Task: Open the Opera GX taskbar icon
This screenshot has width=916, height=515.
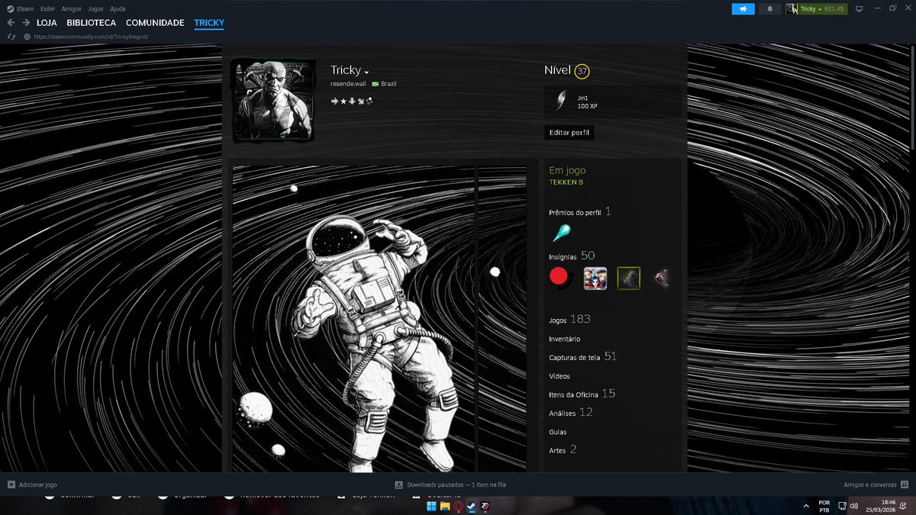Action: [x=459, y=506]
